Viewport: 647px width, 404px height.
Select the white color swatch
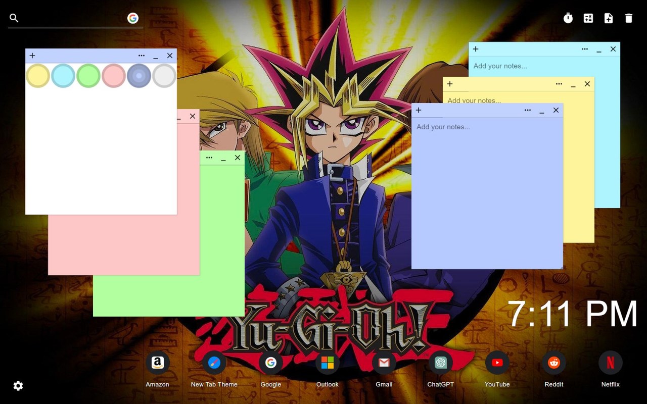(164, 76)
